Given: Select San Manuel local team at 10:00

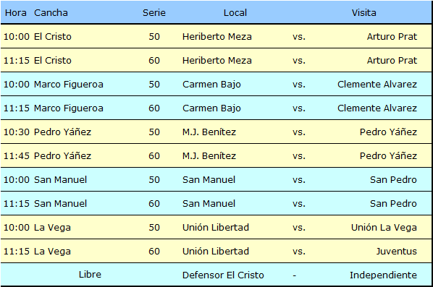Looking at the screenshot, I should tap(209, 180).
